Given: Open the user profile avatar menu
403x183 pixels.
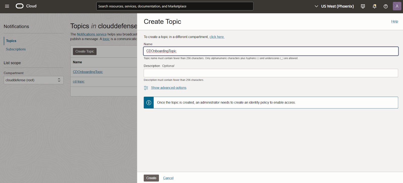Looking at the screenshot, I should (397, 6).
